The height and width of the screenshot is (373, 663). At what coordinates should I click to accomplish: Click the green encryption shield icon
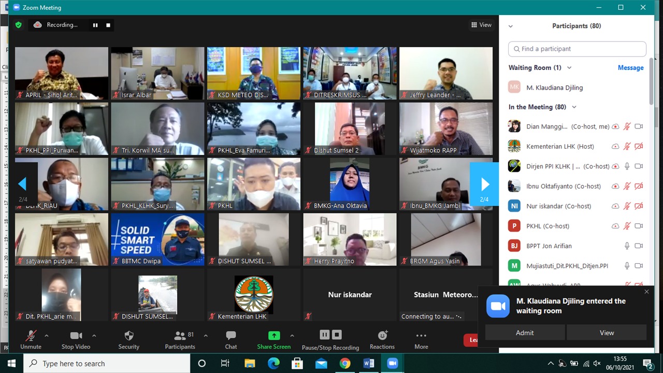[19, 25]
